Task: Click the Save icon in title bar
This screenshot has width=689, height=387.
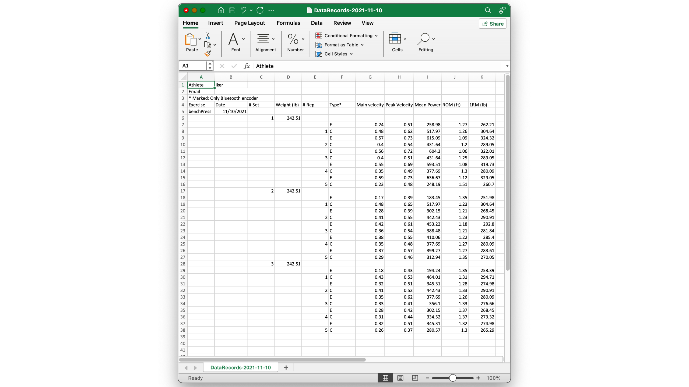Action: (232, 10)
